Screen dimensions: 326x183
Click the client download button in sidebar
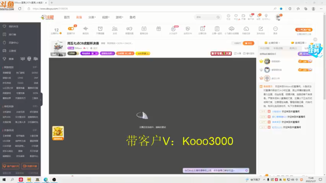tap(11, 166)
